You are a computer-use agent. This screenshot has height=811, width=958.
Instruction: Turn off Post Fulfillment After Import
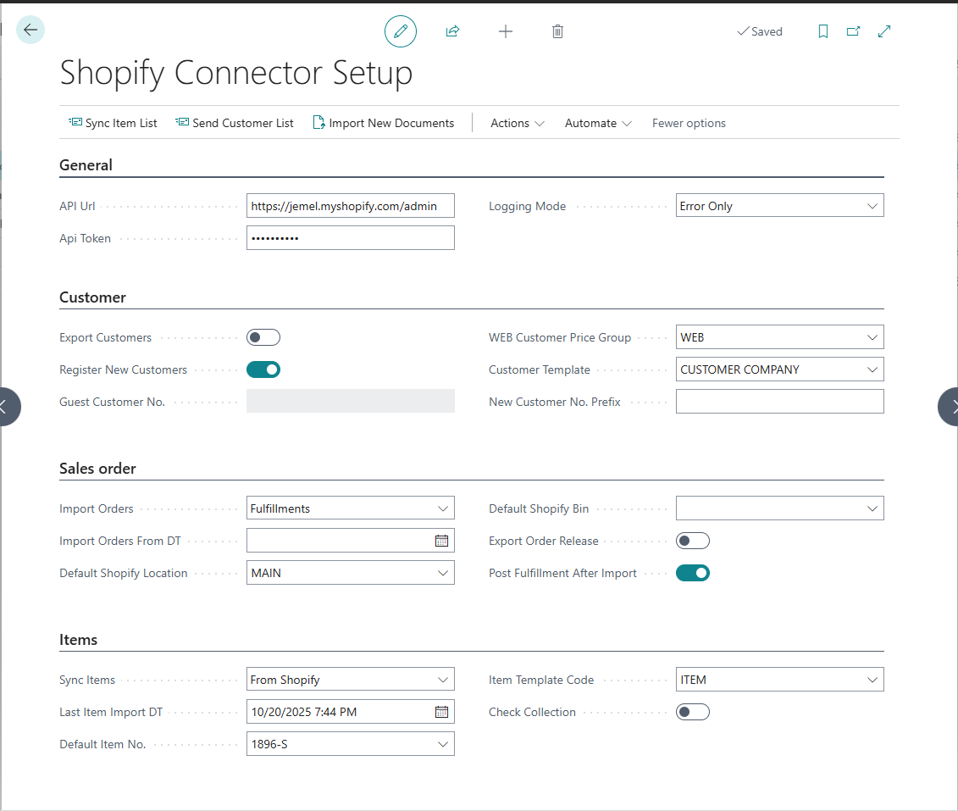[693, 573]
